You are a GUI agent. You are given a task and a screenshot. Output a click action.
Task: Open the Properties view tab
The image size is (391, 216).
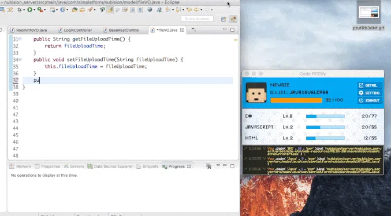pos(47,166)
